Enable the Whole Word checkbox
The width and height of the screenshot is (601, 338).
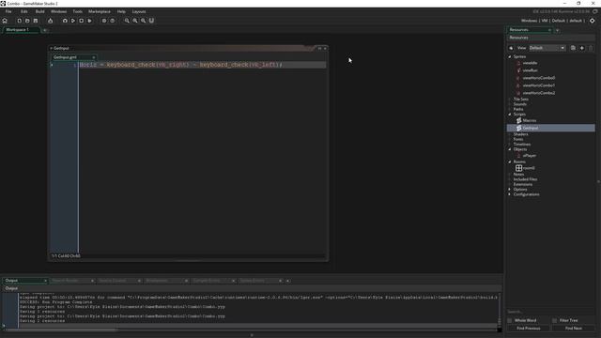click(510, 320)
